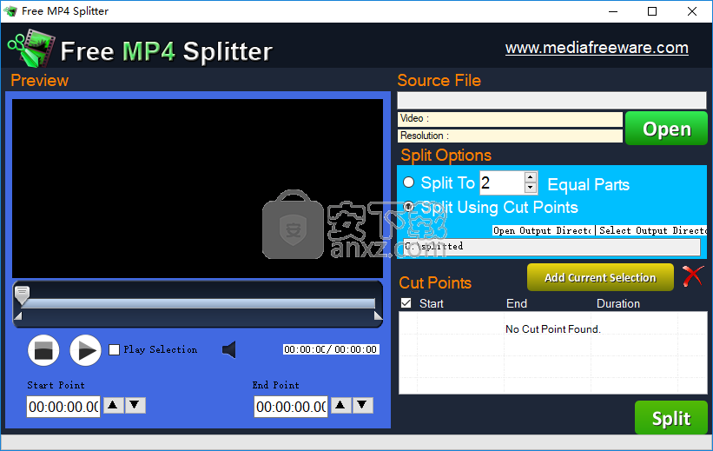This screenshot has width=713, height=451.
Task: Decrease End Point with down arrow
Action: tap(362, 405)
